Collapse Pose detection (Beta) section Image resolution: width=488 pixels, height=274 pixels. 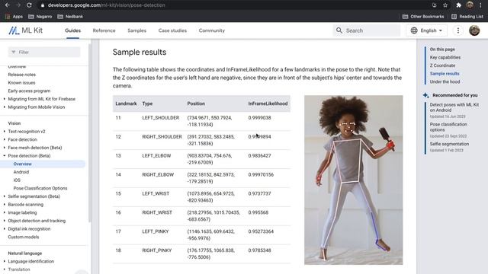(x=5, y=155)
